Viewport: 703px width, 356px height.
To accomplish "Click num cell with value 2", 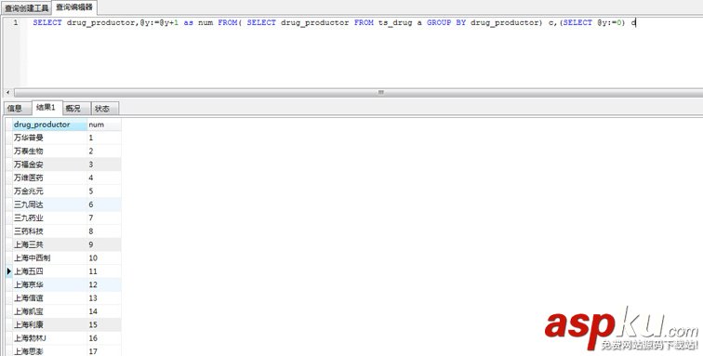I will 104,152.
